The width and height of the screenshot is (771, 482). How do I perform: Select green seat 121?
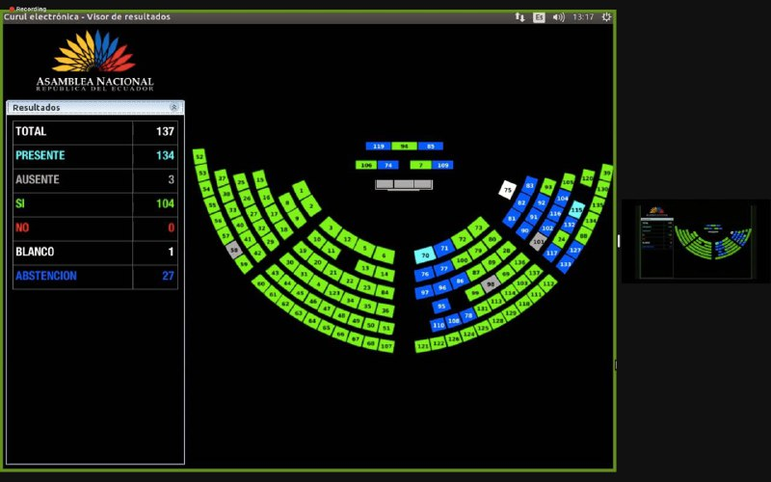[423, 346]
